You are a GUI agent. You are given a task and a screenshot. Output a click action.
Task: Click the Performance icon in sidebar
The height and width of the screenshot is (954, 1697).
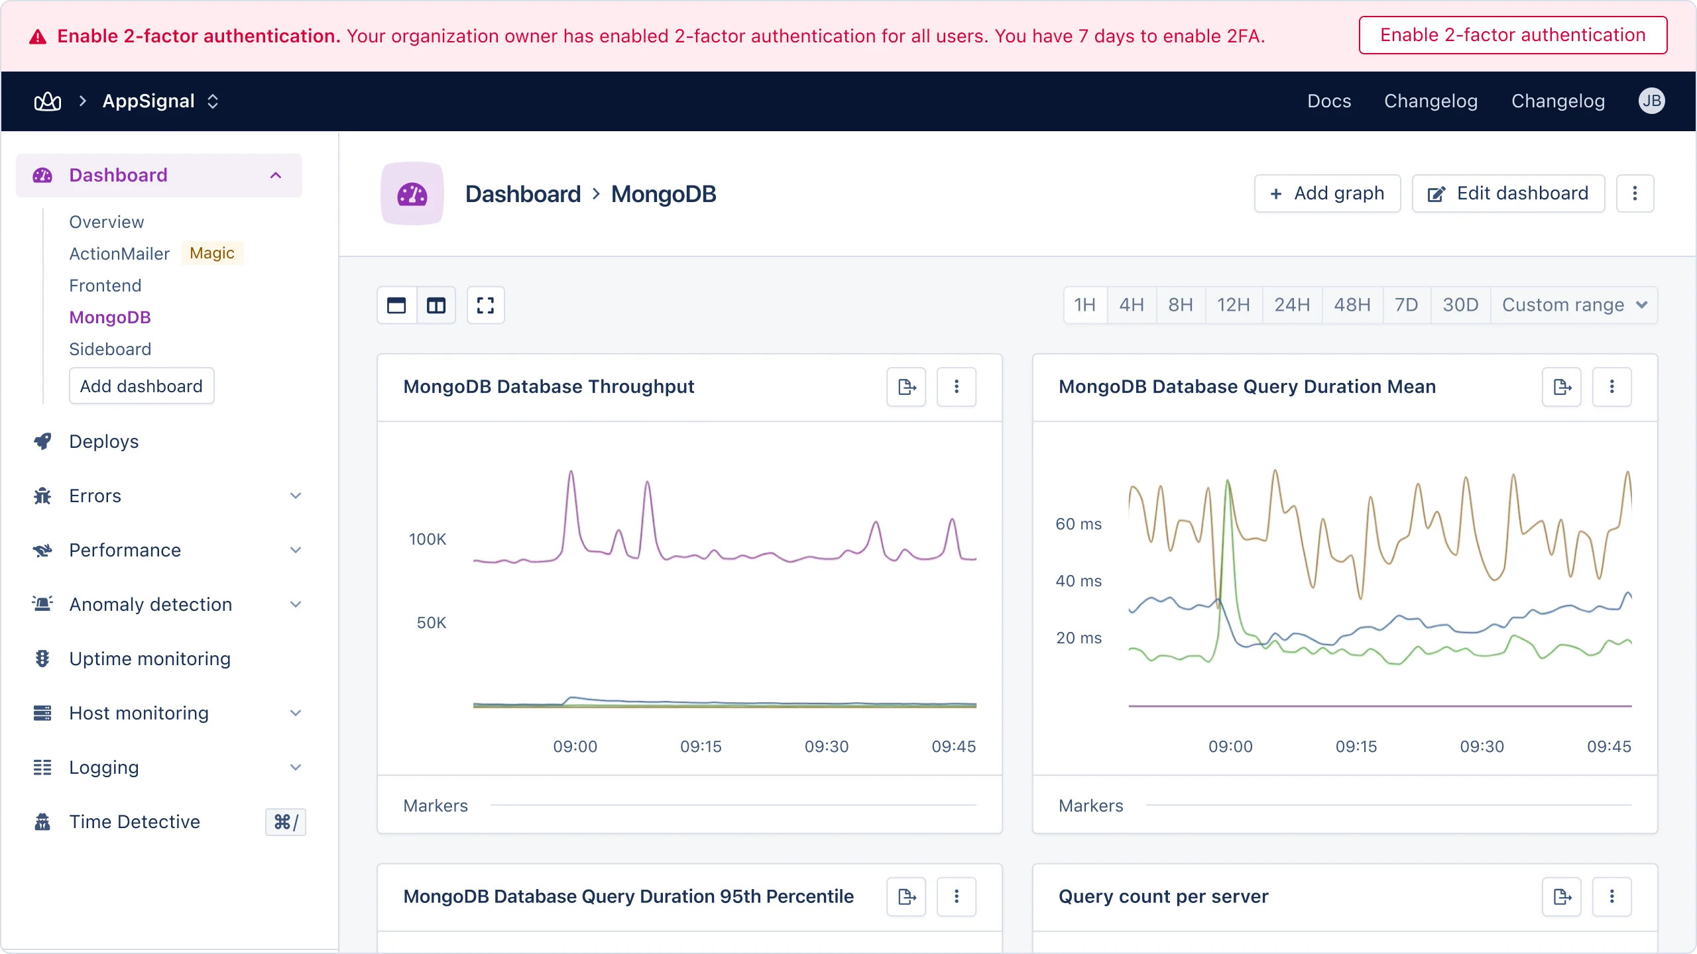tap(42, 550)
